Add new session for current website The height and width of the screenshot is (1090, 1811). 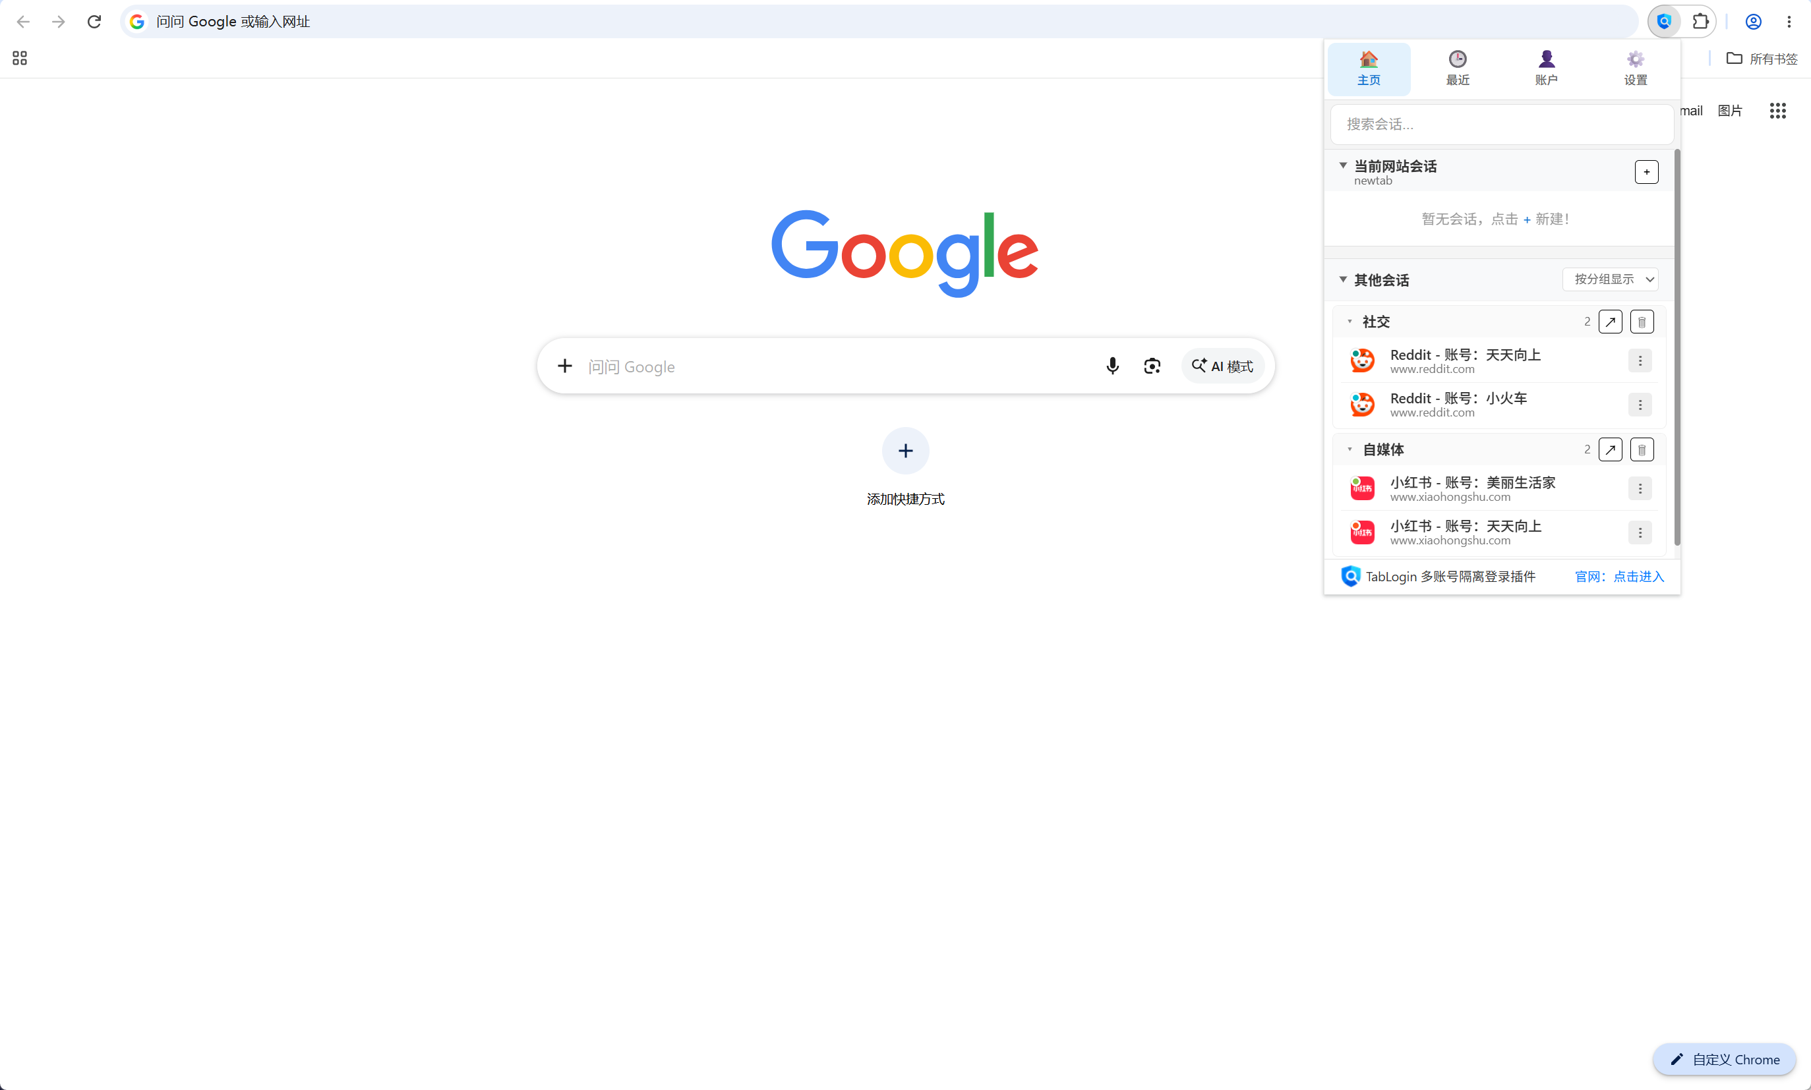[1646, 172]
